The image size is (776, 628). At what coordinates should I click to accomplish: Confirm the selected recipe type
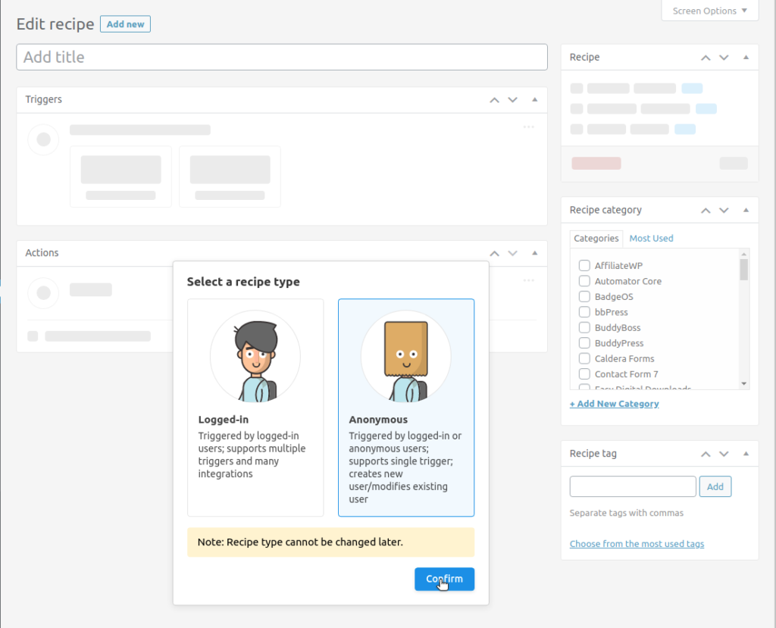444,579
